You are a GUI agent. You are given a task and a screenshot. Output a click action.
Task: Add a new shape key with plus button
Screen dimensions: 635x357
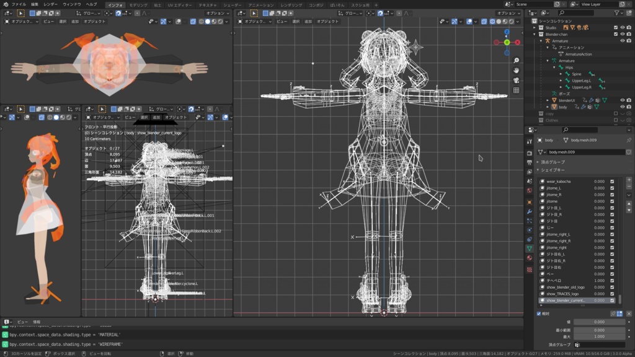[x=628, y=181]
